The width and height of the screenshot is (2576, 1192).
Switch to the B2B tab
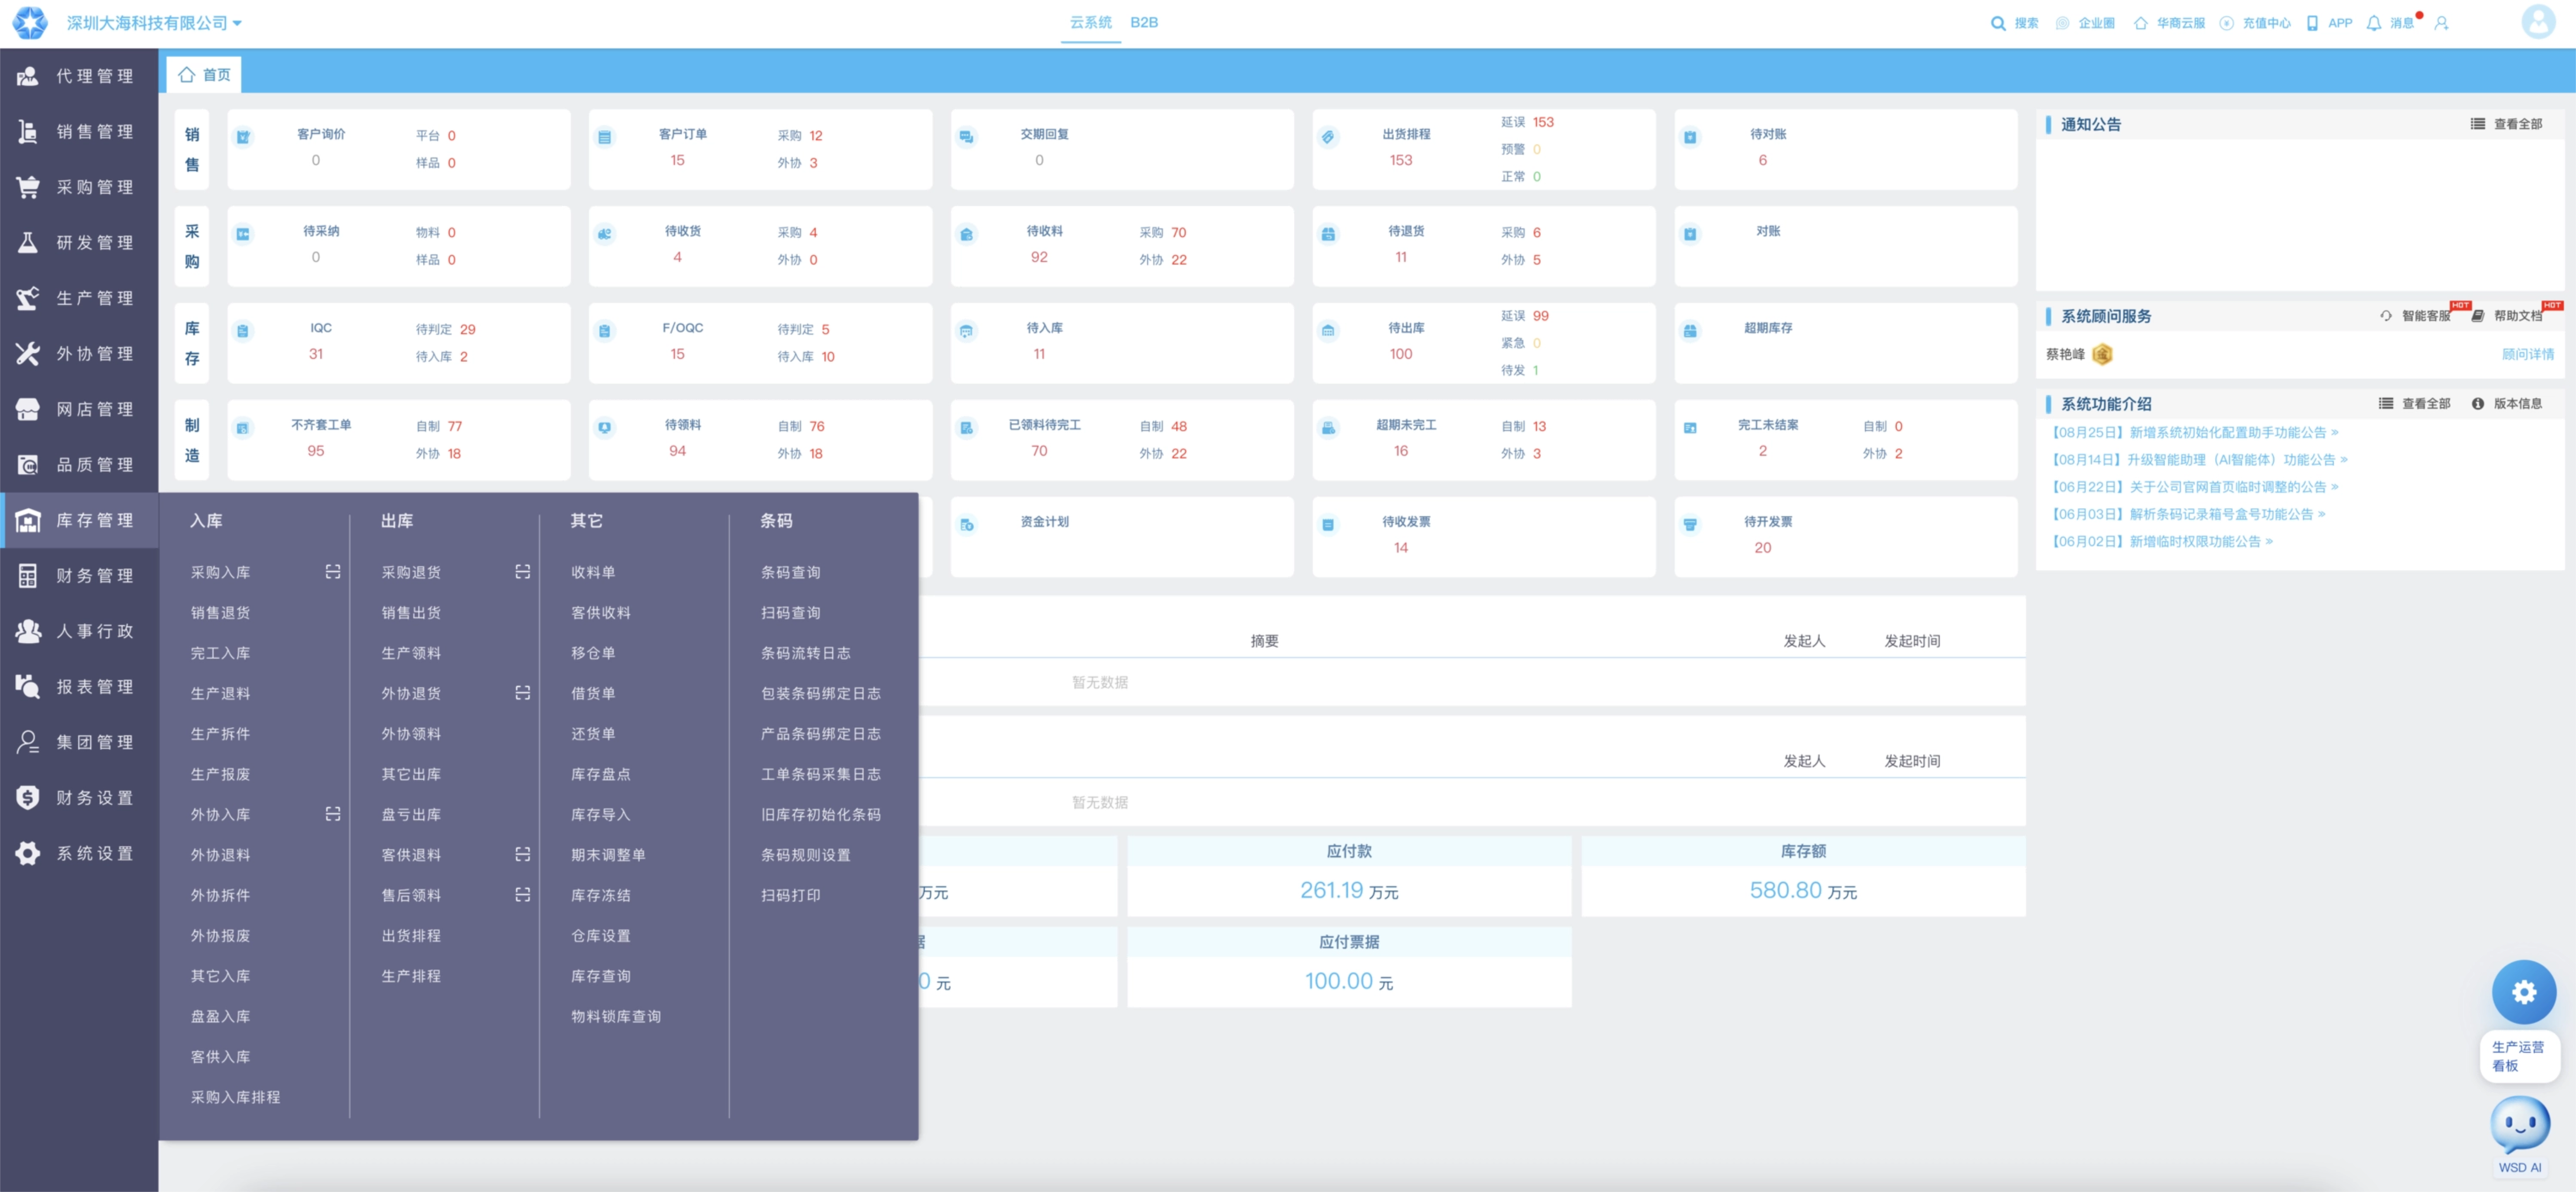point(1143,22)
